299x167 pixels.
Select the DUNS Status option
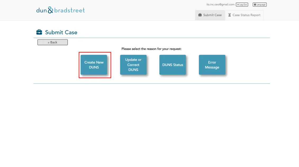coord(173,65)
